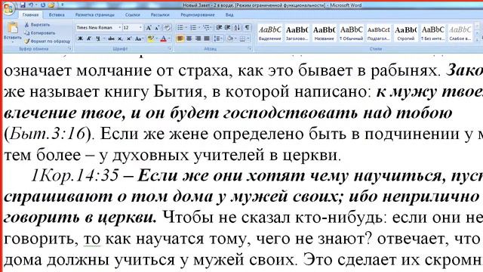Apply the Заголово... heading style
This screenshot has height=272, width=483.
pos(297,33)
